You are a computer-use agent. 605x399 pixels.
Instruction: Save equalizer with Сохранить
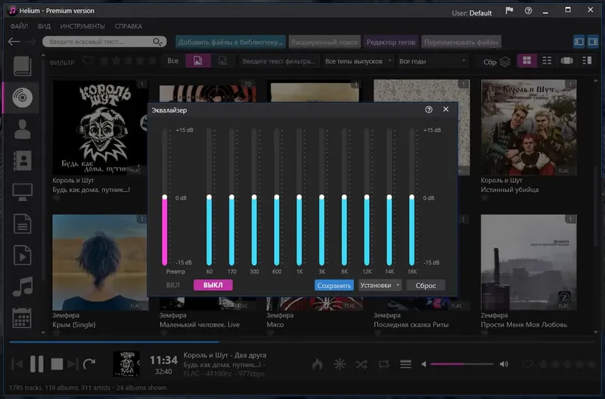(334, 286)
